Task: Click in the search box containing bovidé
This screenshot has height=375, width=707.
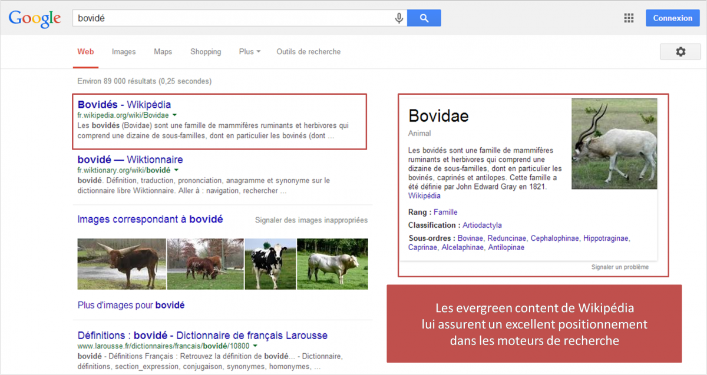Action: tap(233, 18)
